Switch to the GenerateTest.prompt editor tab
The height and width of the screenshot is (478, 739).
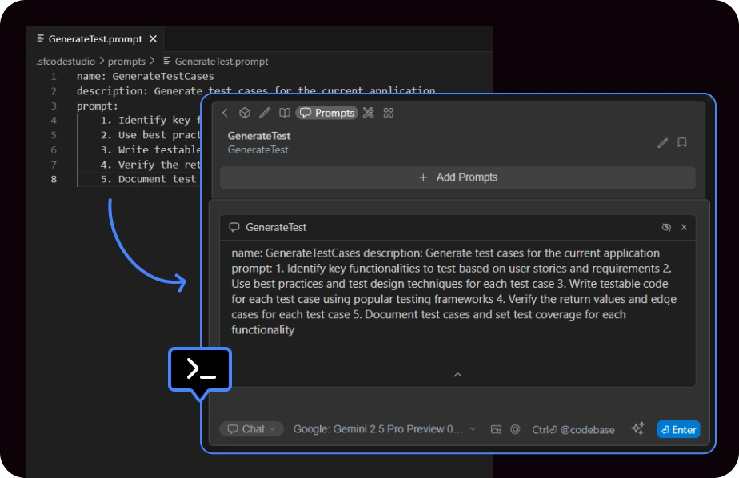94,38
